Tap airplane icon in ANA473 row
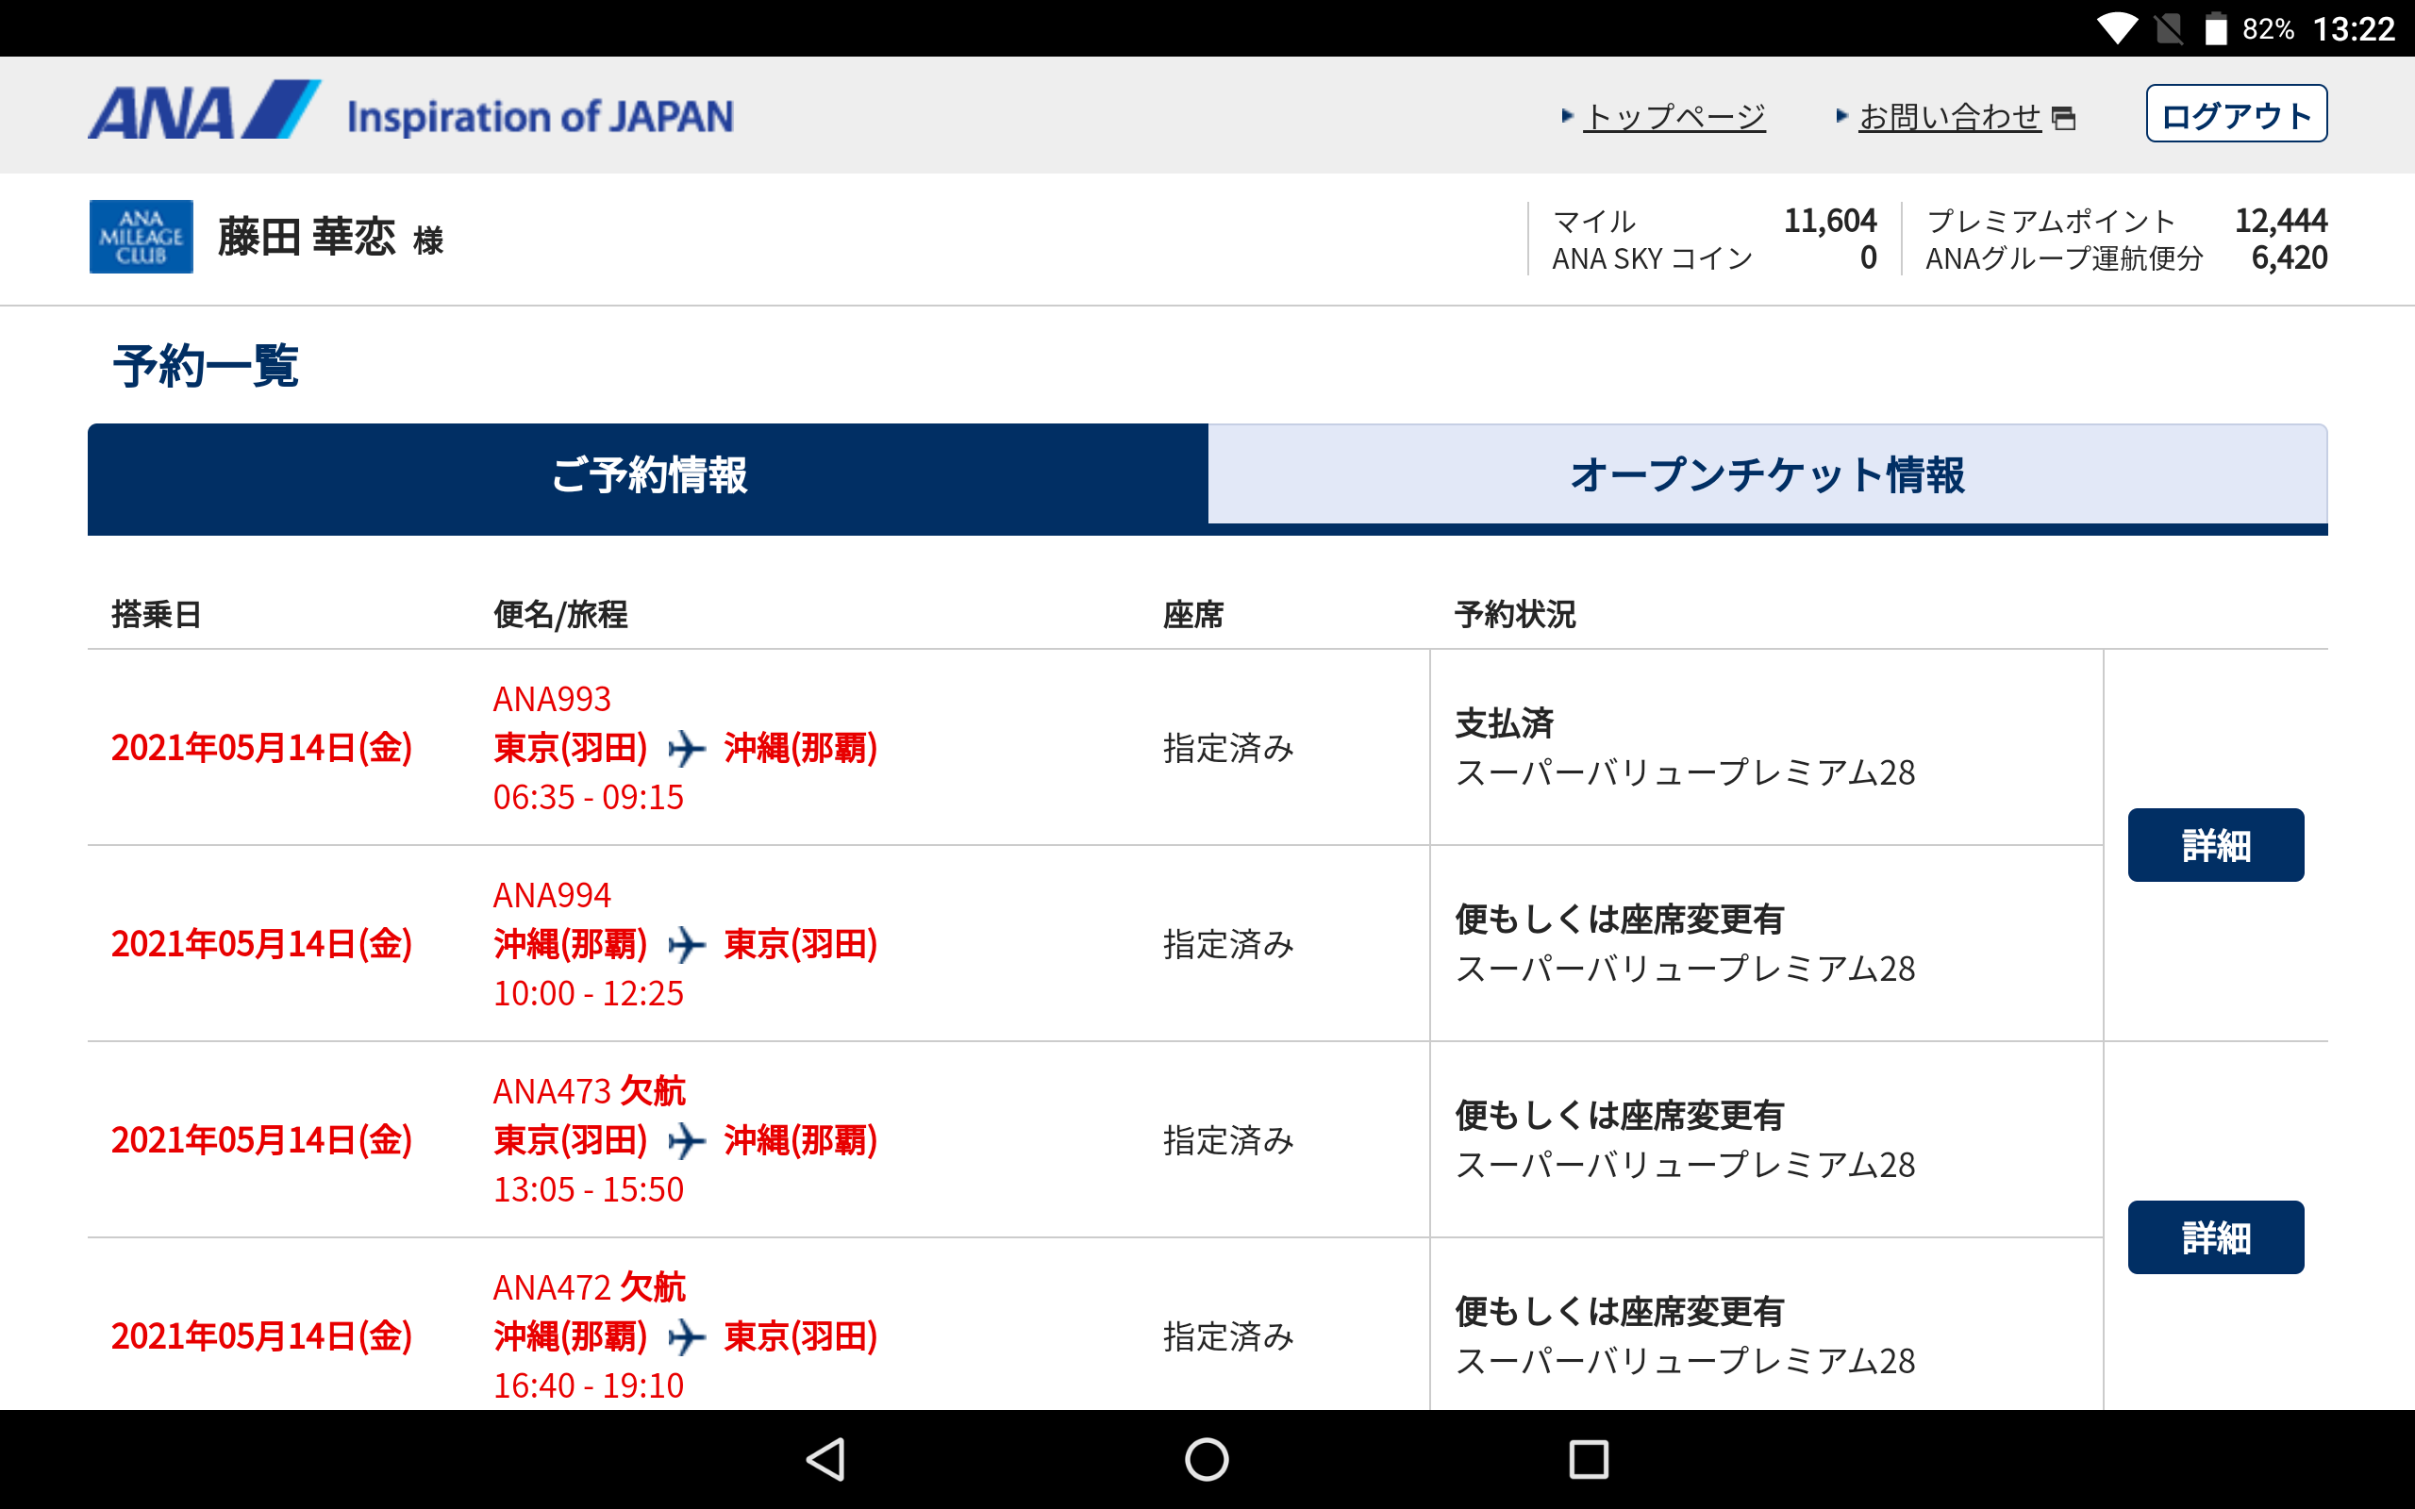 (686, 1141)
